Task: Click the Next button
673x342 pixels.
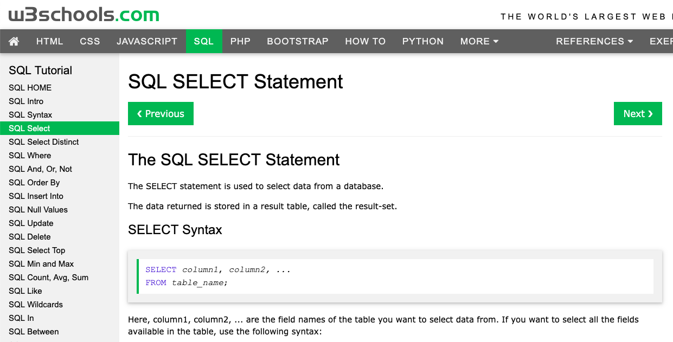Action: pos(638,113)
